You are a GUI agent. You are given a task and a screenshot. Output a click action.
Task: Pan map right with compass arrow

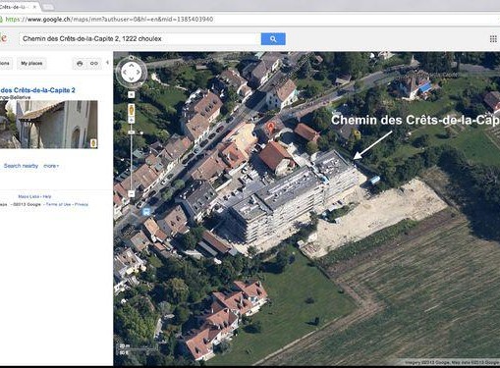(139, 72)
